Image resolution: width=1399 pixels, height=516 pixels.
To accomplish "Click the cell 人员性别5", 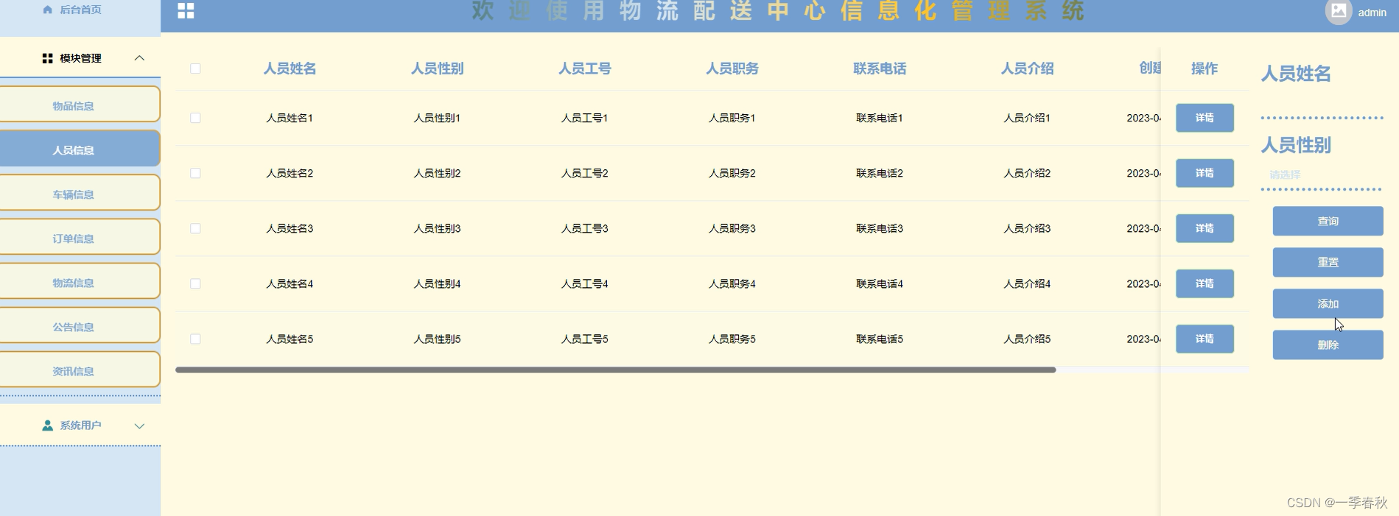I will (x=437, y=339).
